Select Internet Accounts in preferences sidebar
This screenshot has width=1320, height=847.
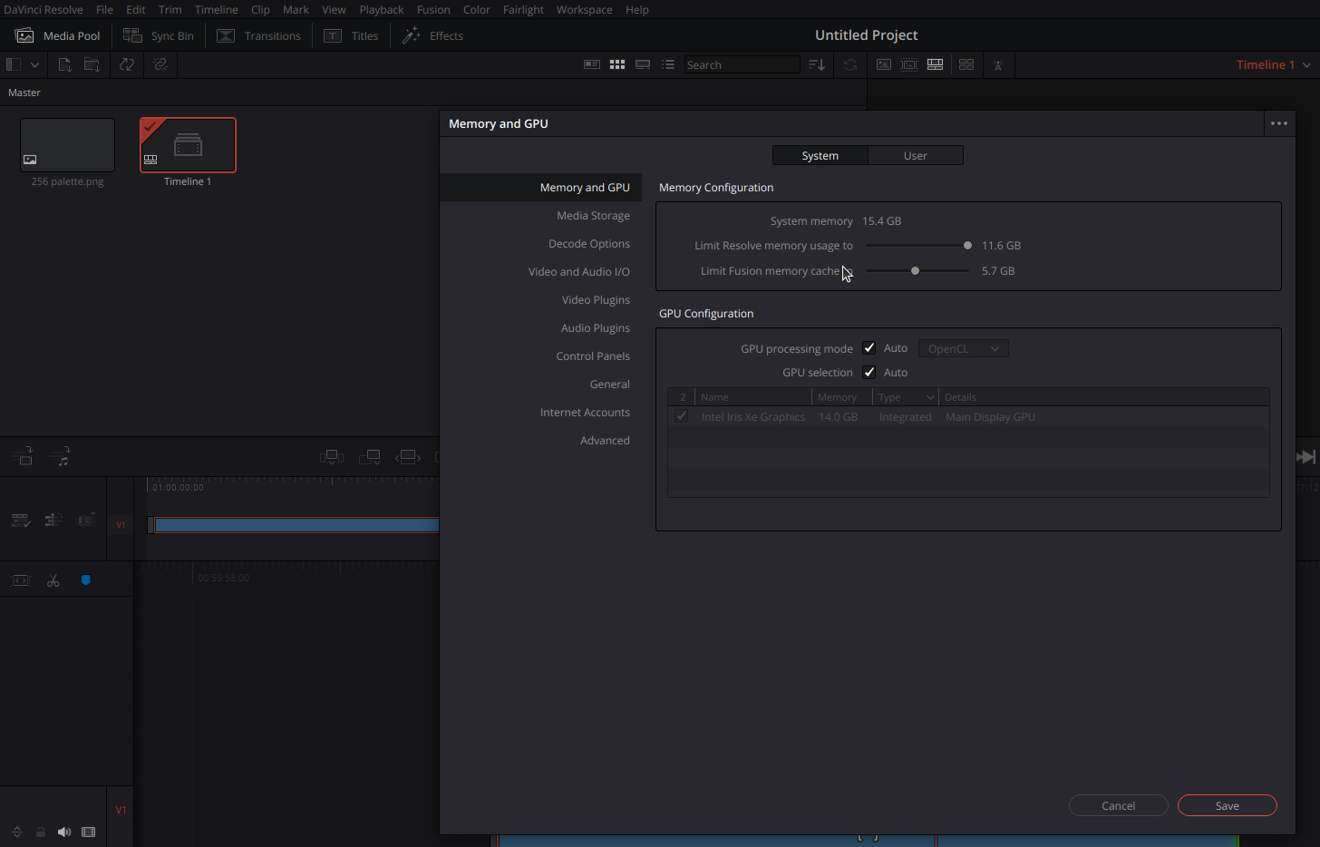(x=585, y=413)
